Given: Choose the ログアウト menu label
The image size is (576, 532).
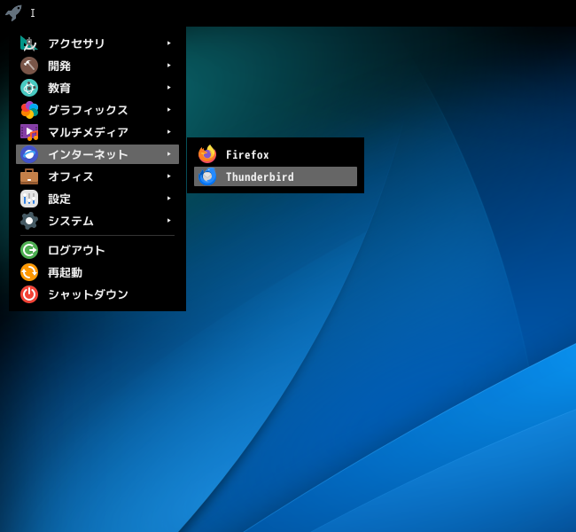Looking at the screenshot, I should 76,250.
